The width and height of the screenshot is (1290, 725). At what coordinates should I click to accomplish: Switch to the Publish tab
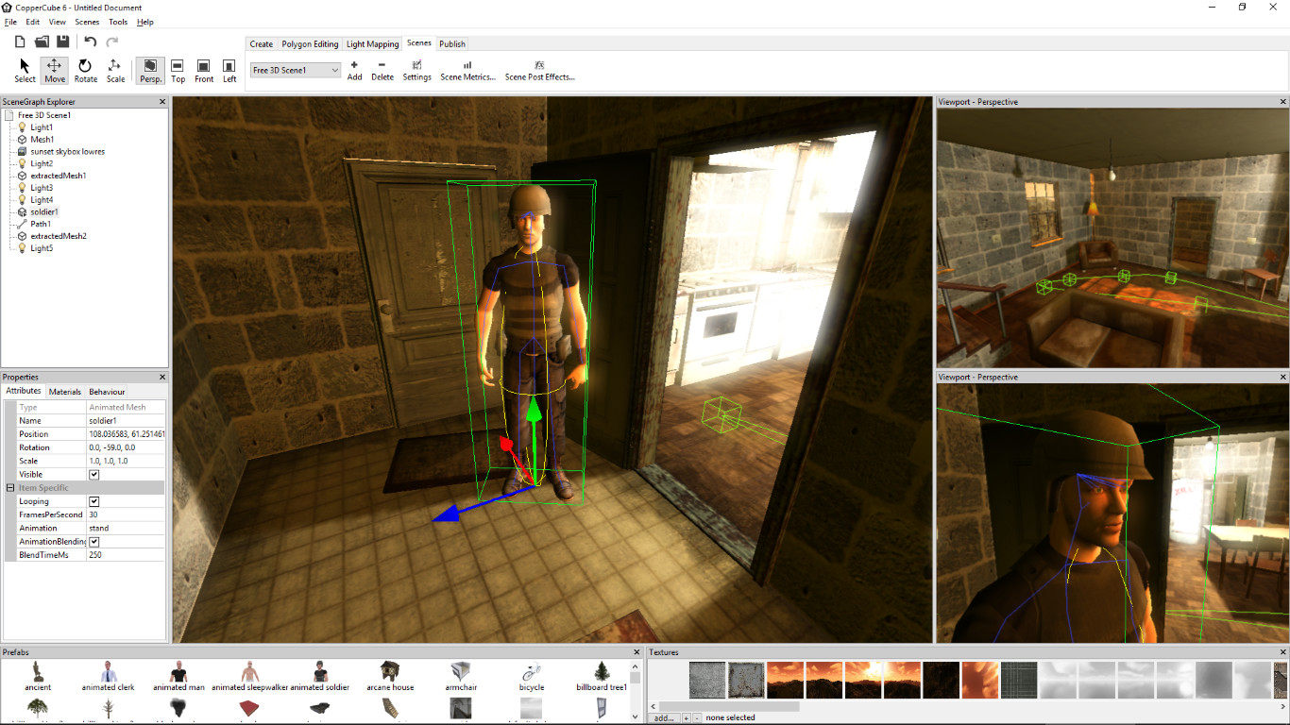(x=451, y=43)
